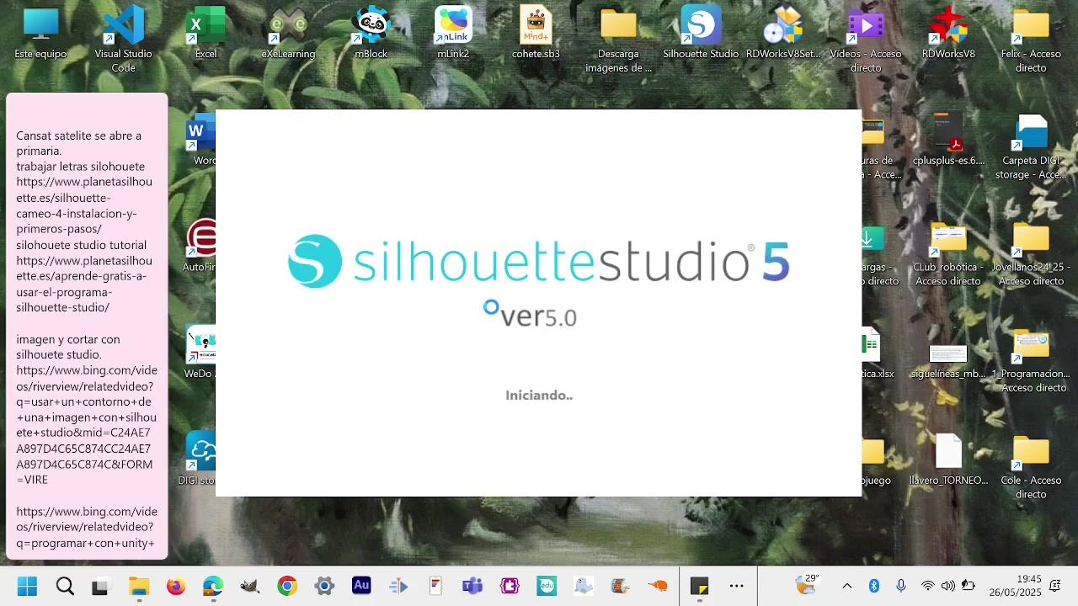Open Task View on the taskbar
This screenshot has height=606, width=1078.
pyautogui.click(x=100, y=586)
